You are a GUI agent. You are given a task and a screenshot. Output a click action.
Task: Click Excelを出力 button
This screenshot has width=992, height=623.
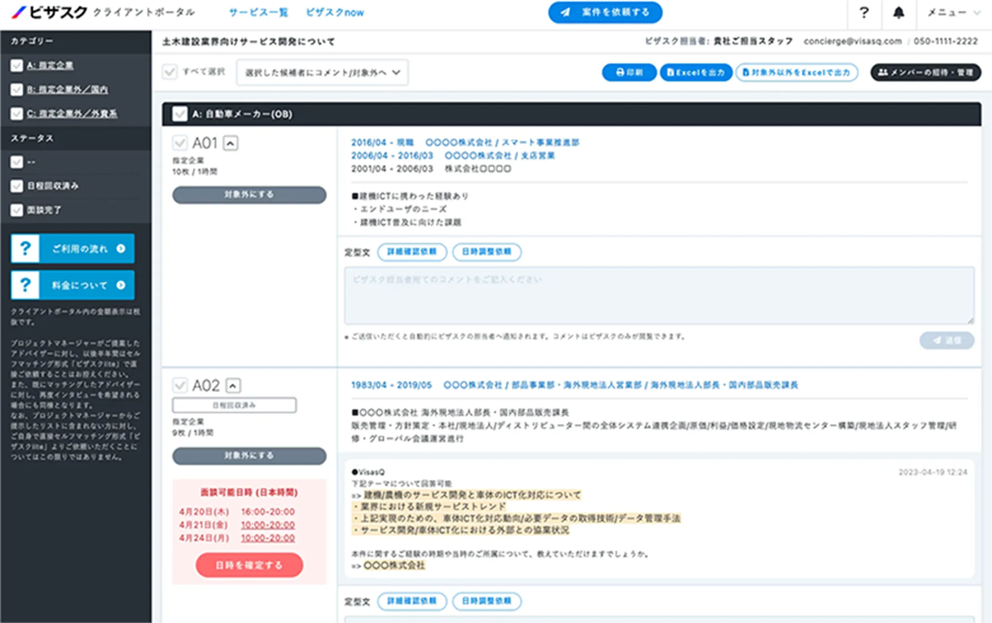click(x=696, y=72)
